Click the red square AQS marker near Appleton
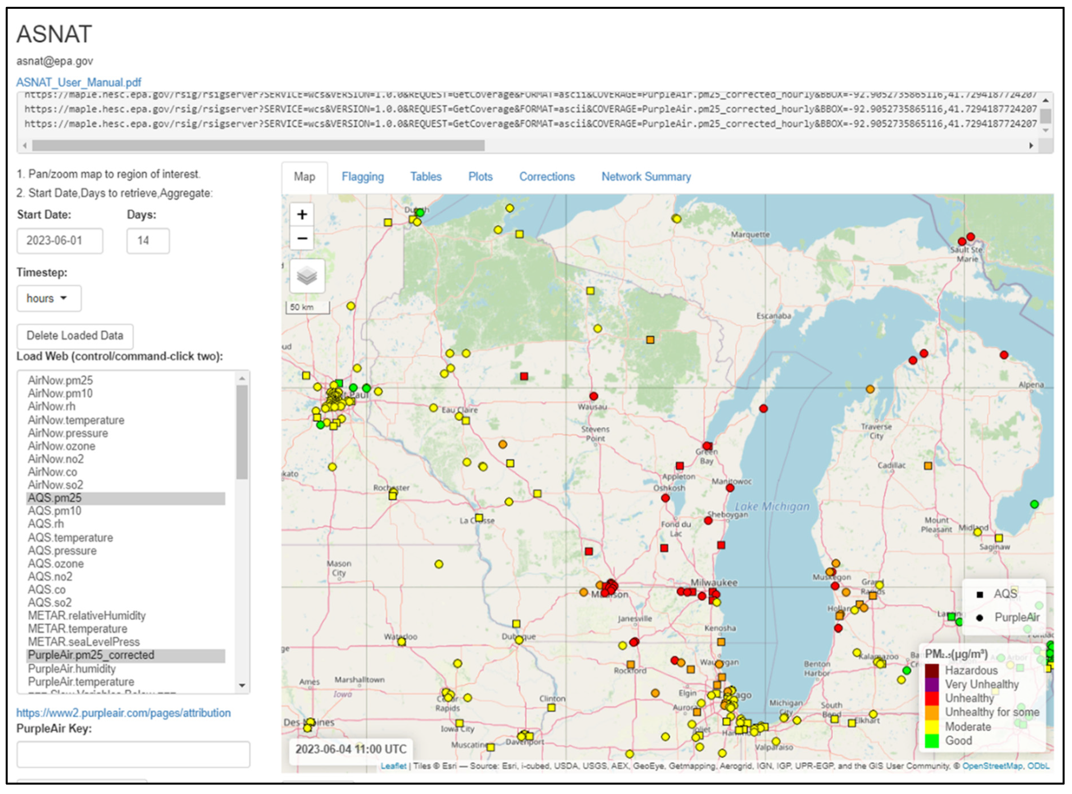Viewport: 1072px width, 794px height. [x=679, y=466]
